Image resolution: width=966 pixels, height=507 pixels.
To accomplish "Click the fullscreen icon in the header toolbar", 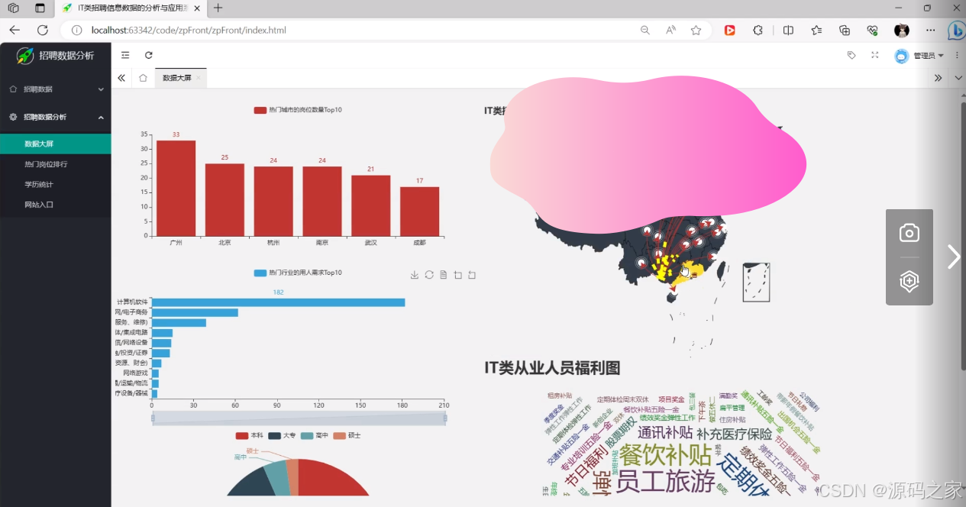I will pyautogui.click(x=874, y=55).
